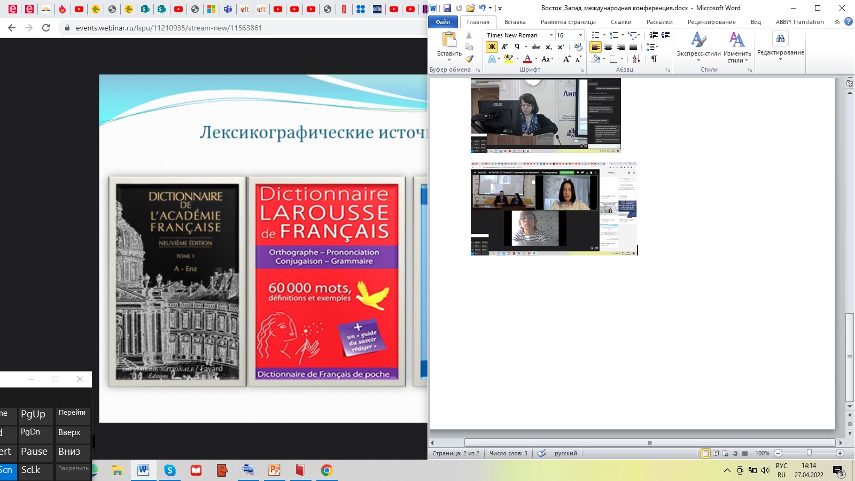Toggle underline formatting (Ч)
This screenshot has height=481, width=855.
point(516,47)
